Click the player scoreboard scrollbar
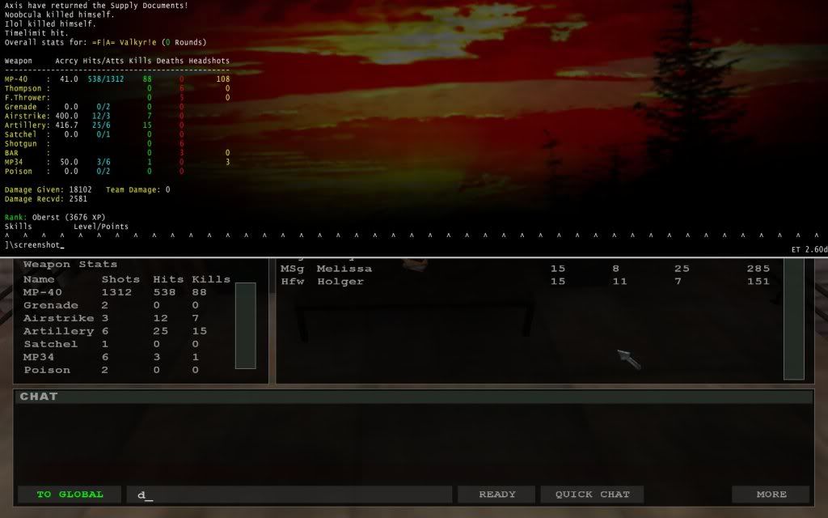This screenshot has width=828, height=518. 794,319
